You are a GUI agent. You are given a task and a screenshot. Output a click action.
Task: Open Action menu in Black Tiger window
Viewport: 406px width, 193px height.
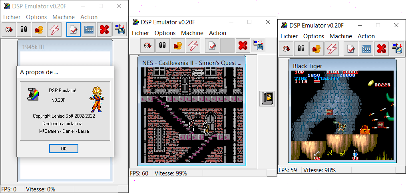coord(366,36)
